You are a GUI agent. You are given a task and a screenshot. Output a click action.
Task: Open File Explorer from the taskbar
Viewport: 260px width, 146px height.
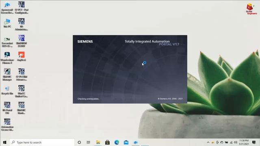(98, 142)
